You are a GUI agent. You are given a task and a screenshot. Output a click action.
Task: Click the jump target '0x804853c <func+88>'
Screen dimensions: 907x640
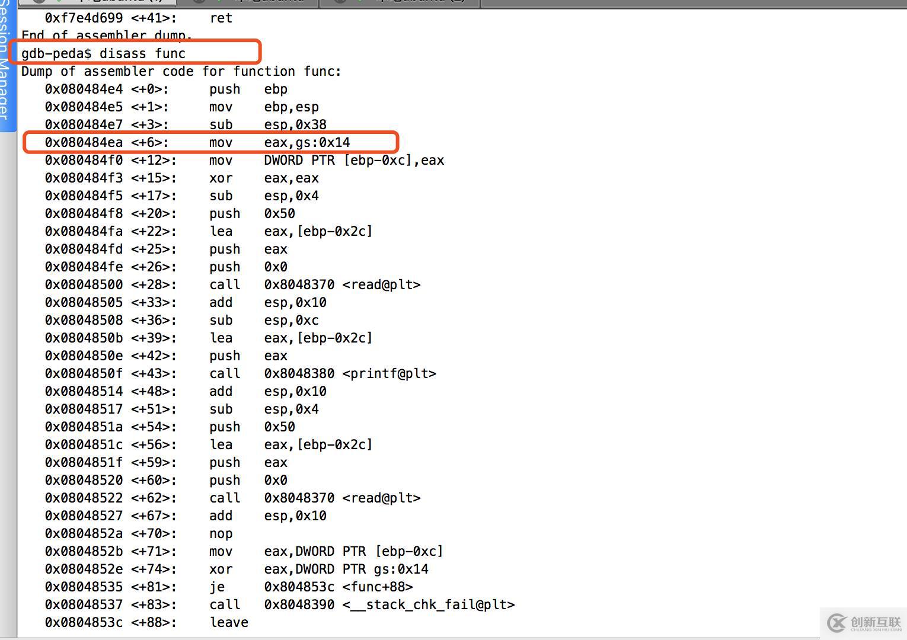click(338, 587)
